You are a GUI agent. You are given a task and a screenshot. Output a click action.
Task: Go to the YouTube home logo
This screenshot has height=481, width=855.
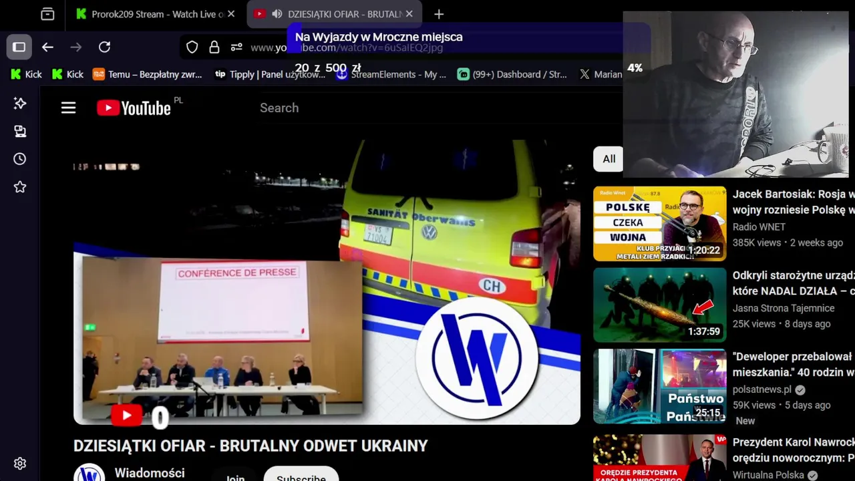(134, 108)
